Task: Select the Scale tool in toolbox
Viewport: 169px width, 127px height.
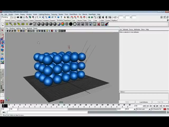Action: [2, 50]
